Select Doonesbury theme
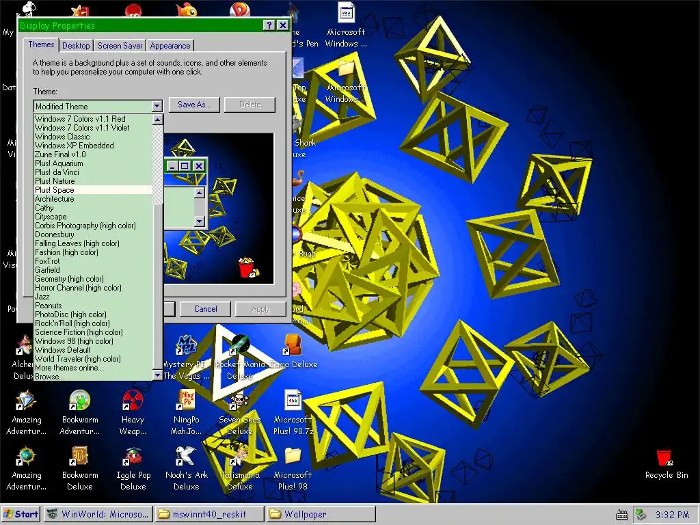 (93, 234)
